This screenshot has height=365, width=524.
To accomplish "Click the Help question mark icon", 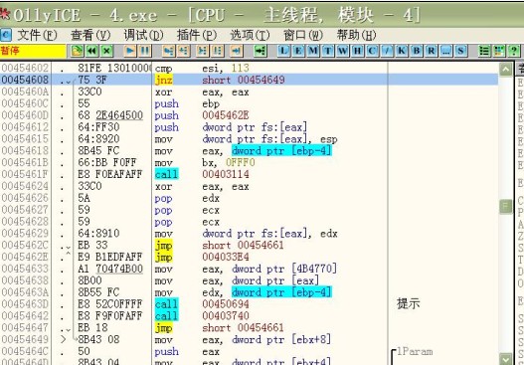I will point(514,51).
